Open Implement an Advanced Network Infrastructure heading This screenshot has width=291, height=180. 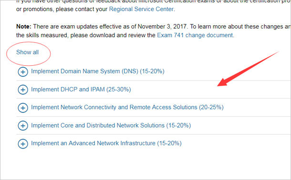pyautogui.click(x=106, y=143)
